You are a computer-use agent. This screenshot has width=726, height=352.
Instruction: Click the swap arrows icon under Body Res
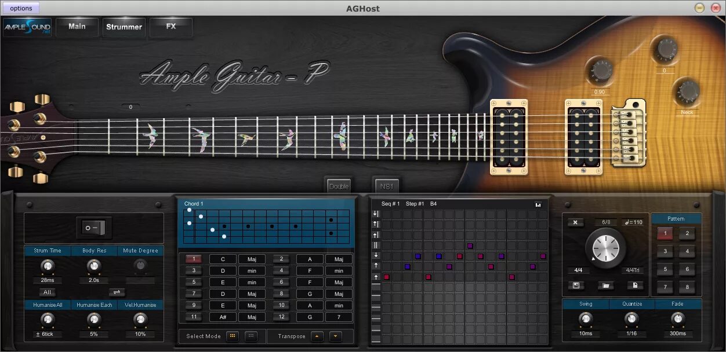[x=116, y=292]
